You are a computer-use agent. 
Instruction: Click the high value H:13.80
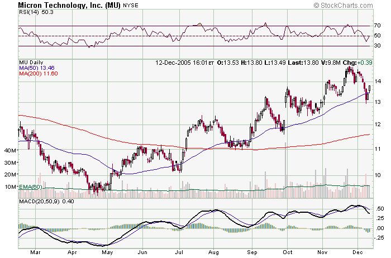pos(251,63)
